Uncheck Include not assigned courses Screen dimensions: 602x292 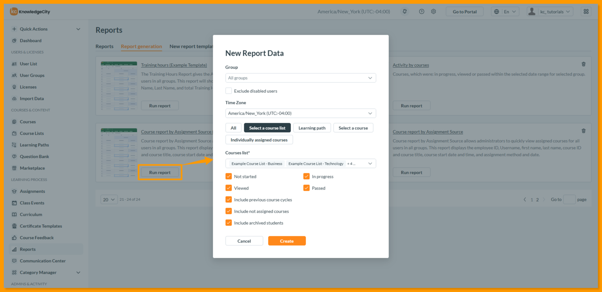pyautogui.click(x=228, y=211)
